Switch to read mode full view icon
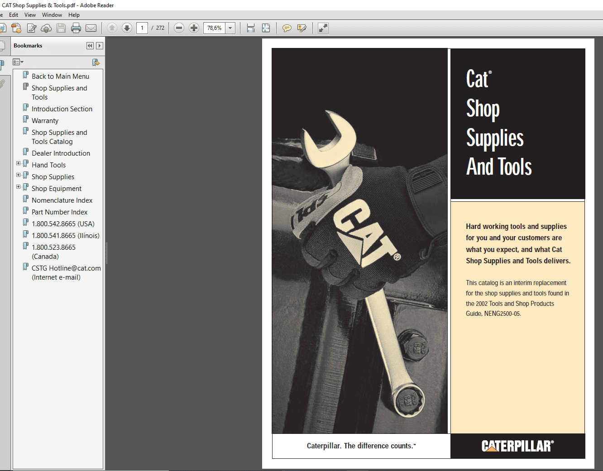 (x=323, y=28)
